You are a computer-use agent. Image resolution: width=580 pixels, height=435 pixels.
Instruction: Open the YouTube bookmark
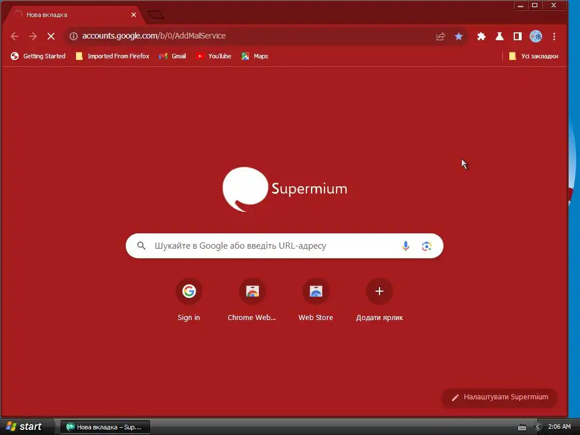pos(214,56)
